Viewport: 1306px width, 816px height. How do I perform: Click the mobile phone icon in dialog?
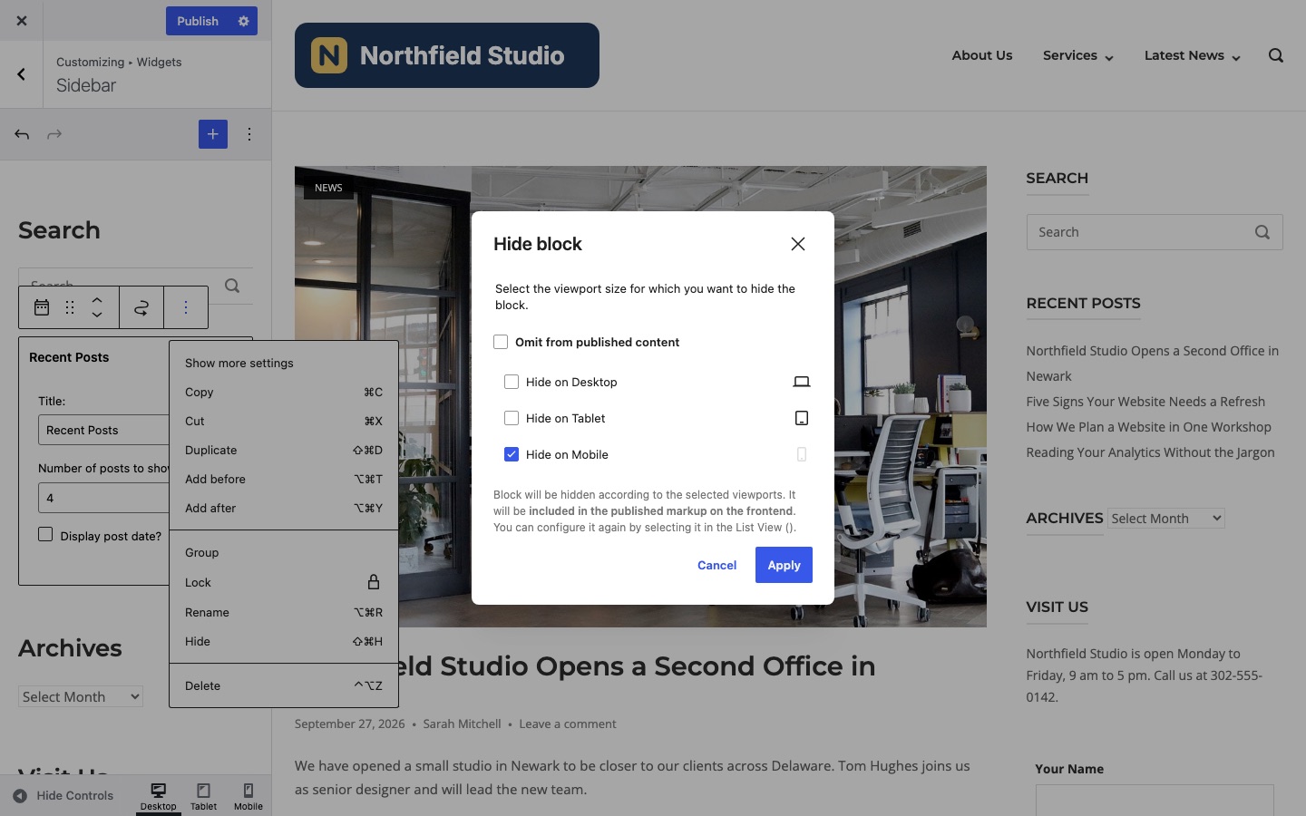point(802,454)
